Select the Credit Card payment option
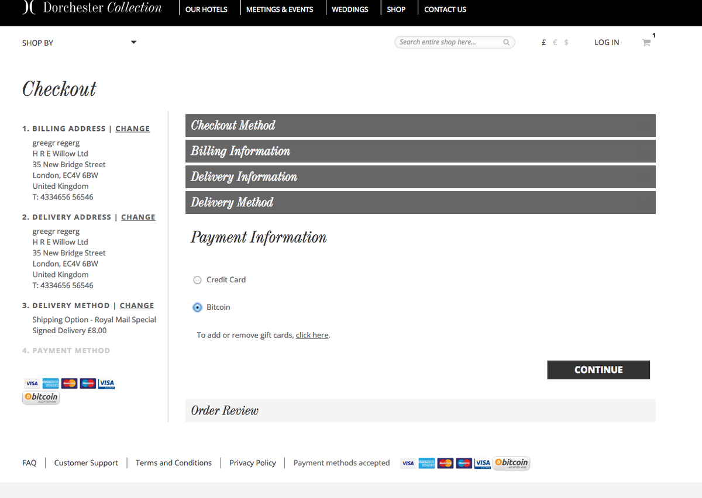This screenshot has width=702, height=498. [x=197, y=280]
